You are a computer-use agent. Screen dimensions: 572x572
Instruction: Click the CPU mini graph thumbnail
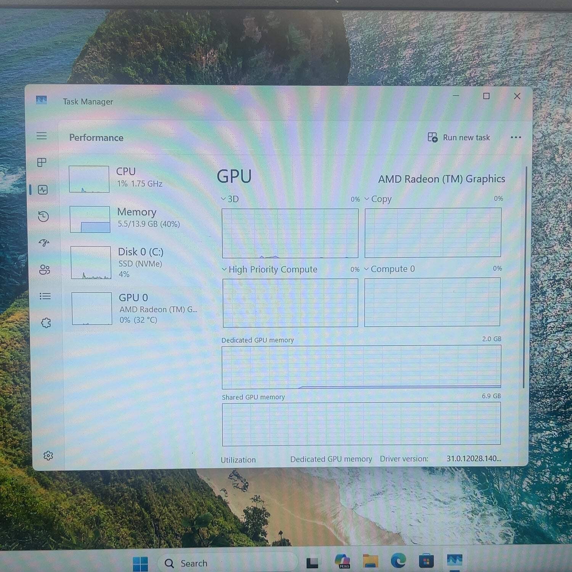click(89, 179)
